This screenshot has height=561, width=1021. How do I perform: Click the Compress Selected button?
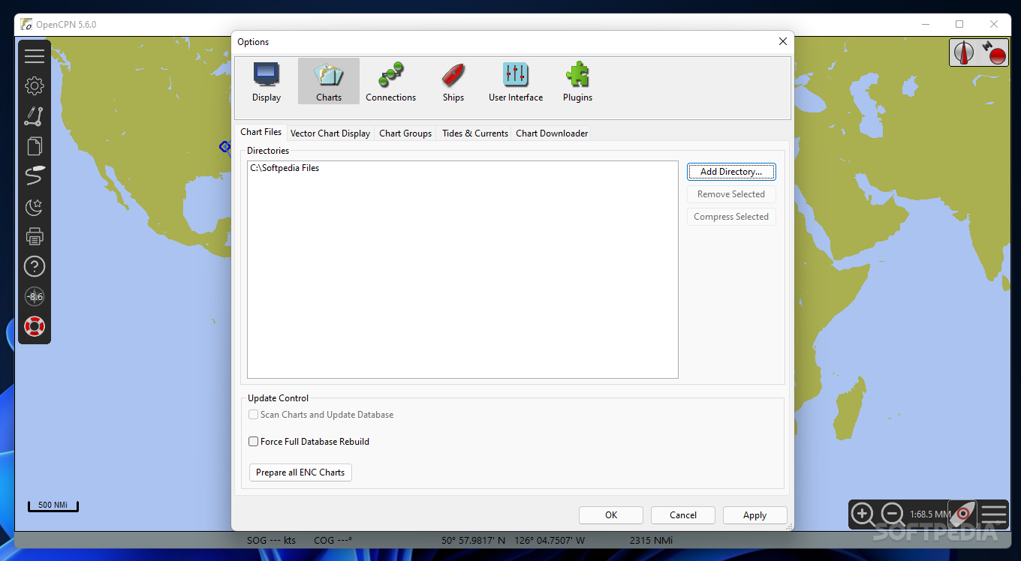(x=731, y=217)
